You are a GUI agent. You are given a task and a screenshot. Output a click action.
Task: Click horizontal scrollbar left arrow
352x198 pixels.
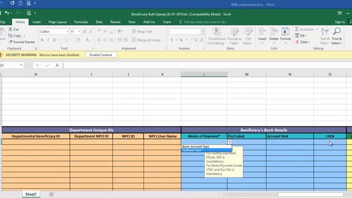pyautogui.click(x=225, y=195)
